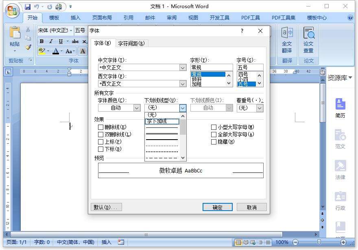Open the quick access toolbar customize arrow
The image size is (358, 250).
[x=70, y=7]
